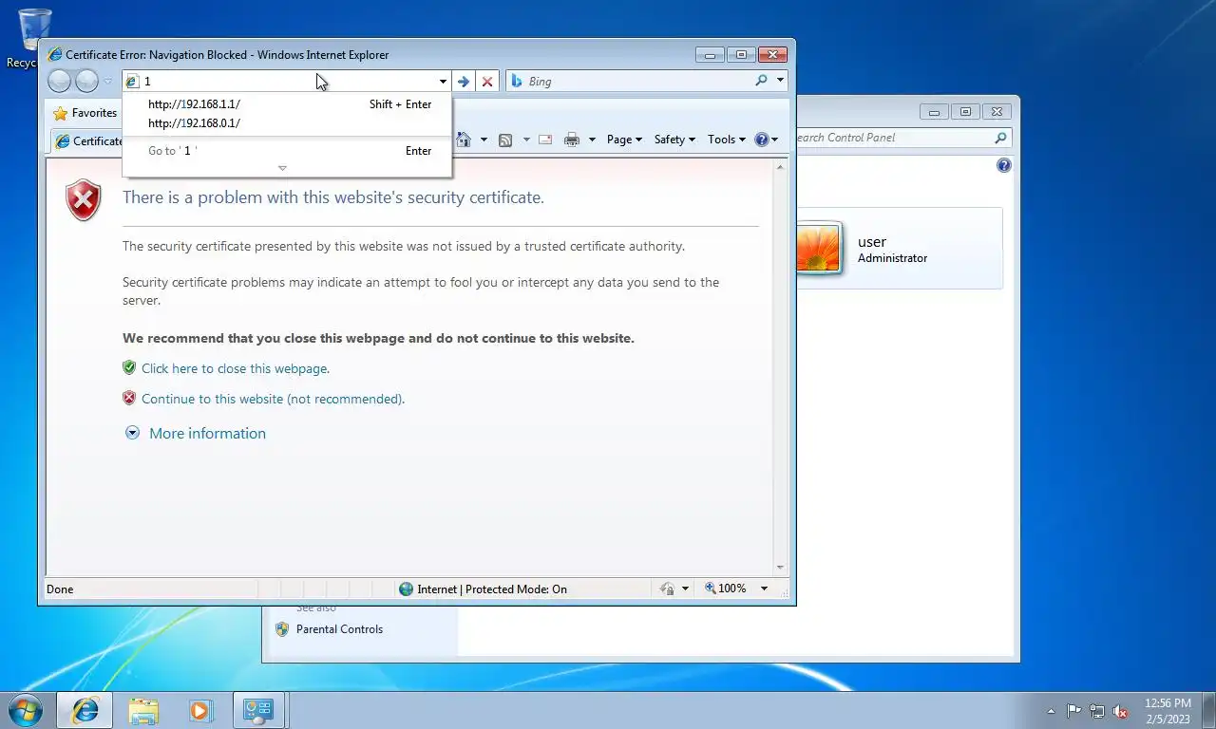Choose the Go to '1' suggestion entry

coord(287,151)
